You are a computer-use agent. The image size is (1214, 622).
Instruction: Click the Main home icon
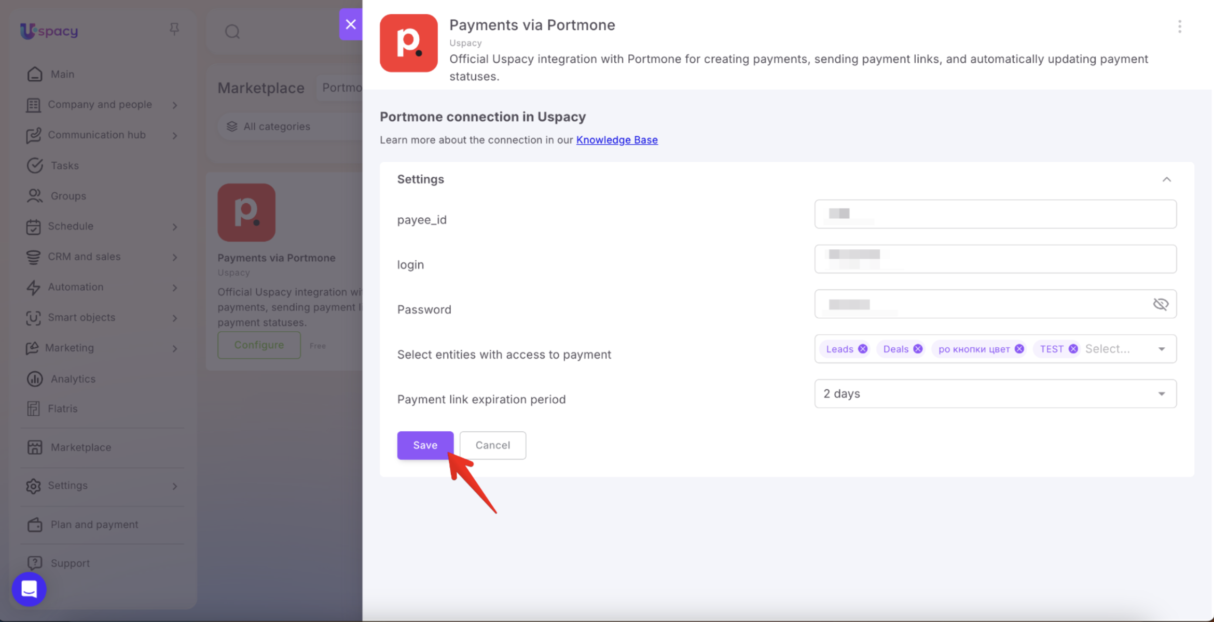(35, 74)
